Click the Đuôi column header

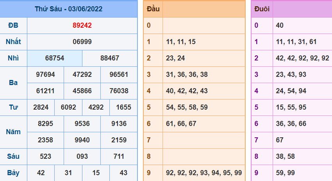(262, 9)
